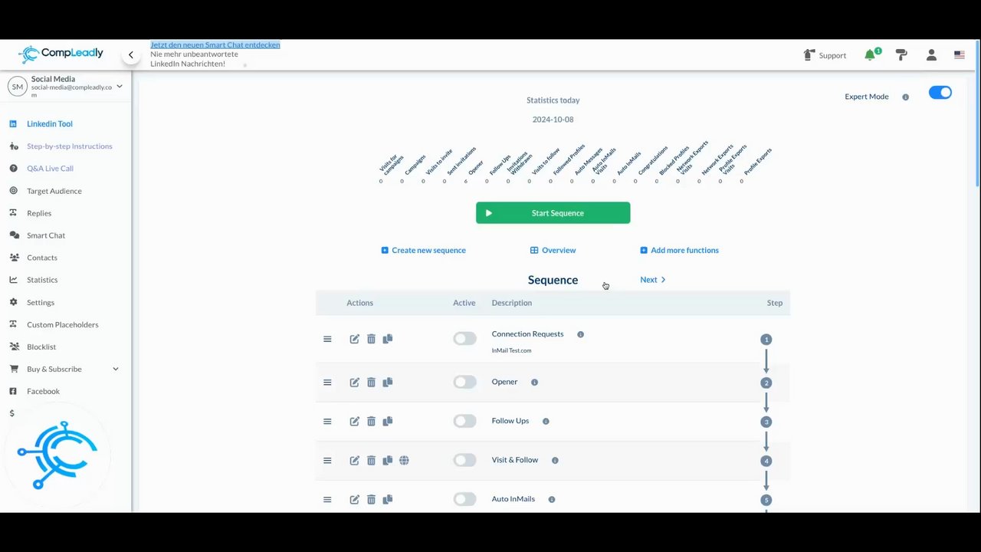The image size is (981, 552).
Task: Open the Auto InMails info icon
Action: pos(552,499)
